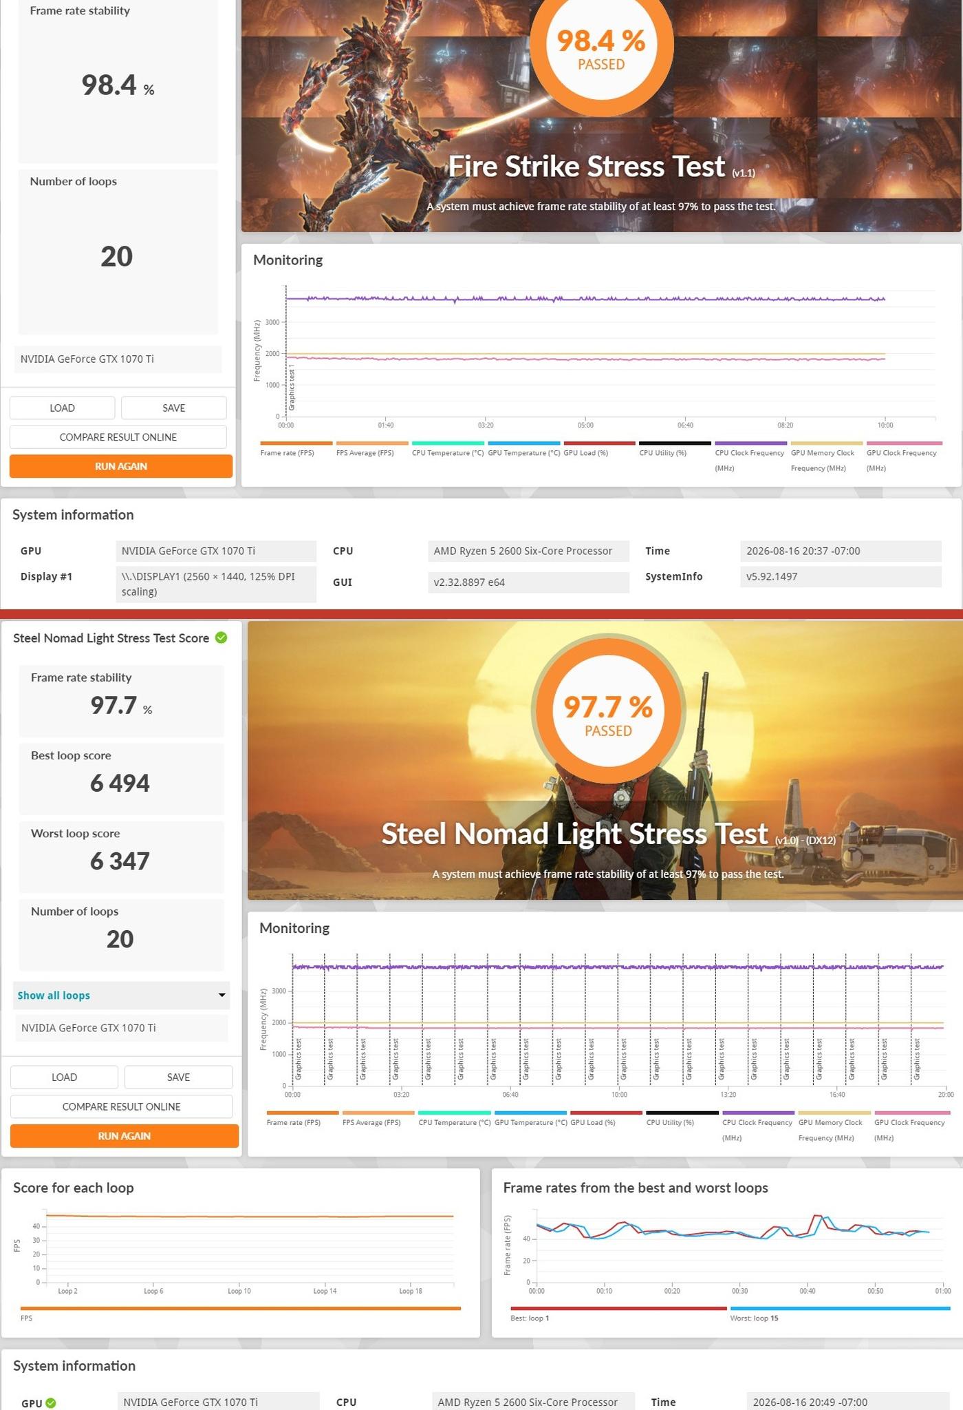Screen dimensions: 963x1410
Task: Click LOAD in the Fire Strike result panel
Action: click(x=62, y=408)
